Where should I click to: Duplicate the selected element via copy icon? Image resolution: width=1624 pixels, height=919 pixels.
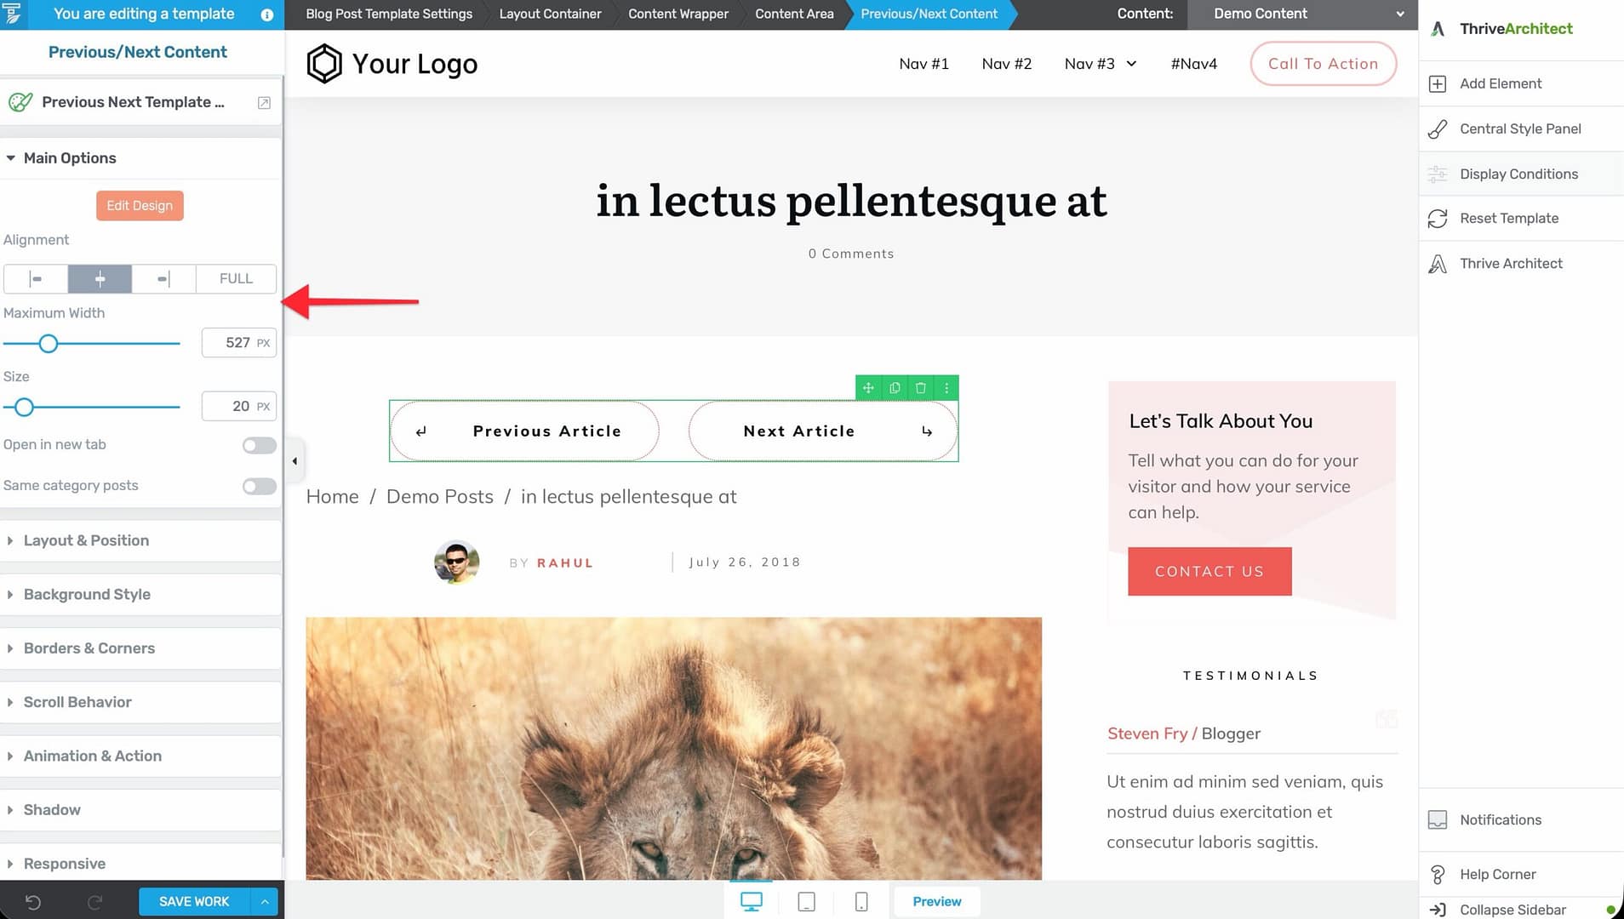[x=895, y=388]
